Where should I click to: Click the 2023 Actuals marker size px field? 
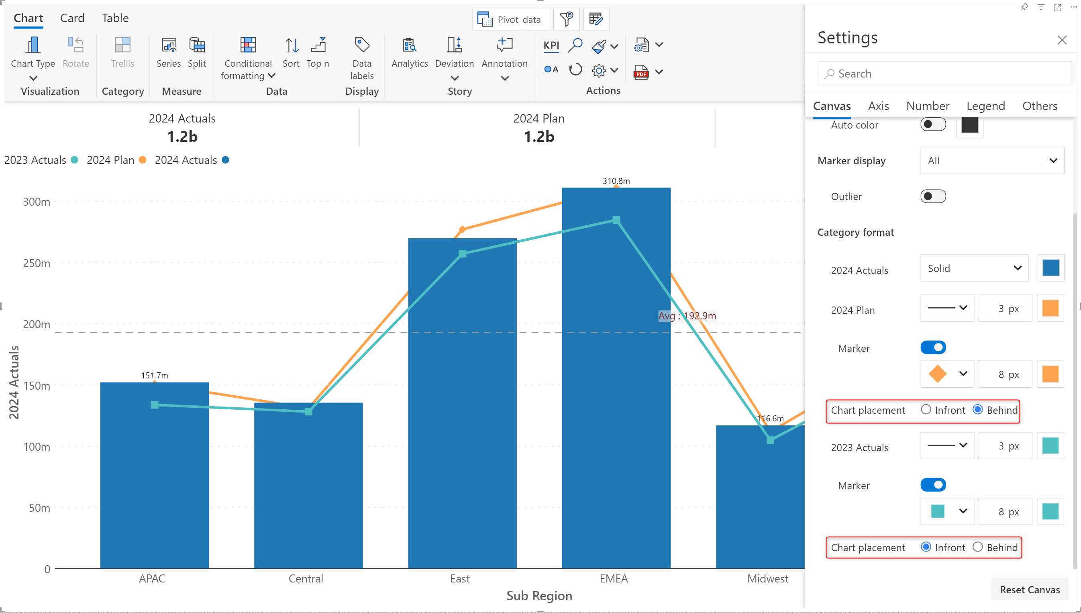1005,511
